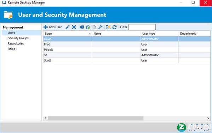Click the Department column header

click(x=194, y=34)
